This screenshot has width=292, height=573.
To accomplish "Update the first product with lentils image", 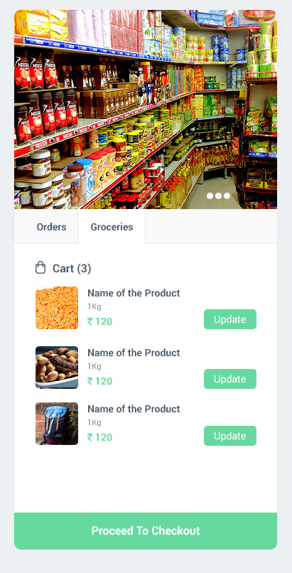I will (230, 319).
